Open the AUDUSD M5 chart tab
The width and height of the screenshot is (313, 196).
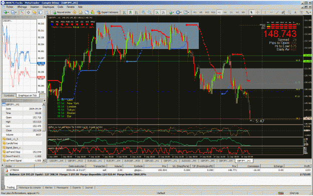point(189,160)
